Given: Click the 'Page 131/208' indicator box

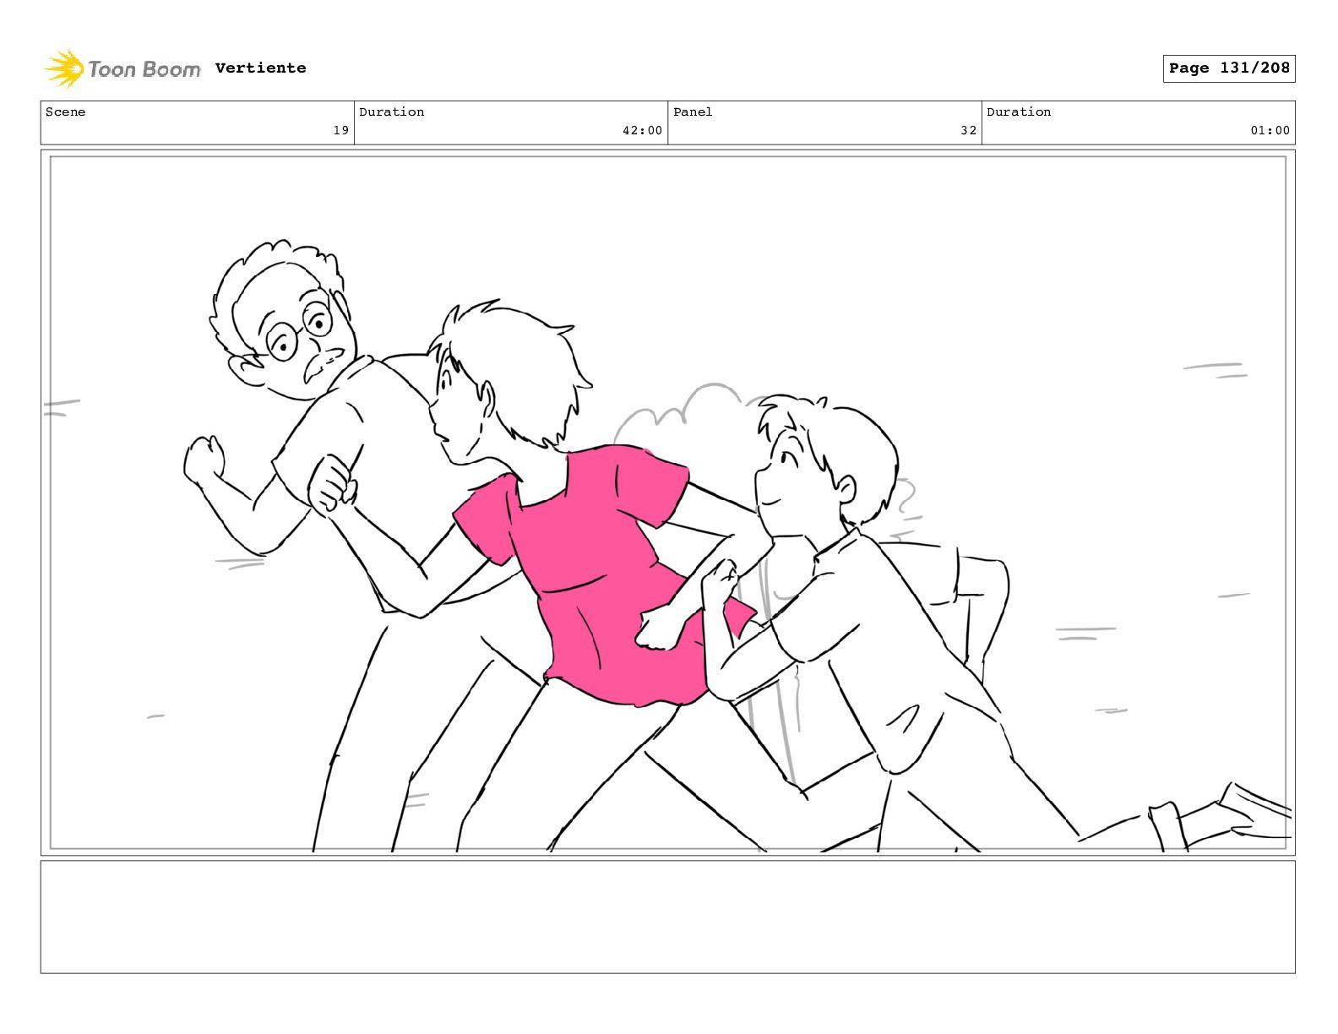Looking at the screenshot, I should click(x=1229, y=68).
